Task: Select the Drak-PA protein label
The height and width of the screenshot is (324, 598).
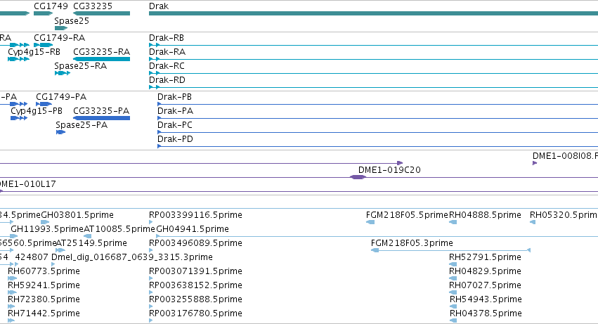Action: tap(175, 111)
